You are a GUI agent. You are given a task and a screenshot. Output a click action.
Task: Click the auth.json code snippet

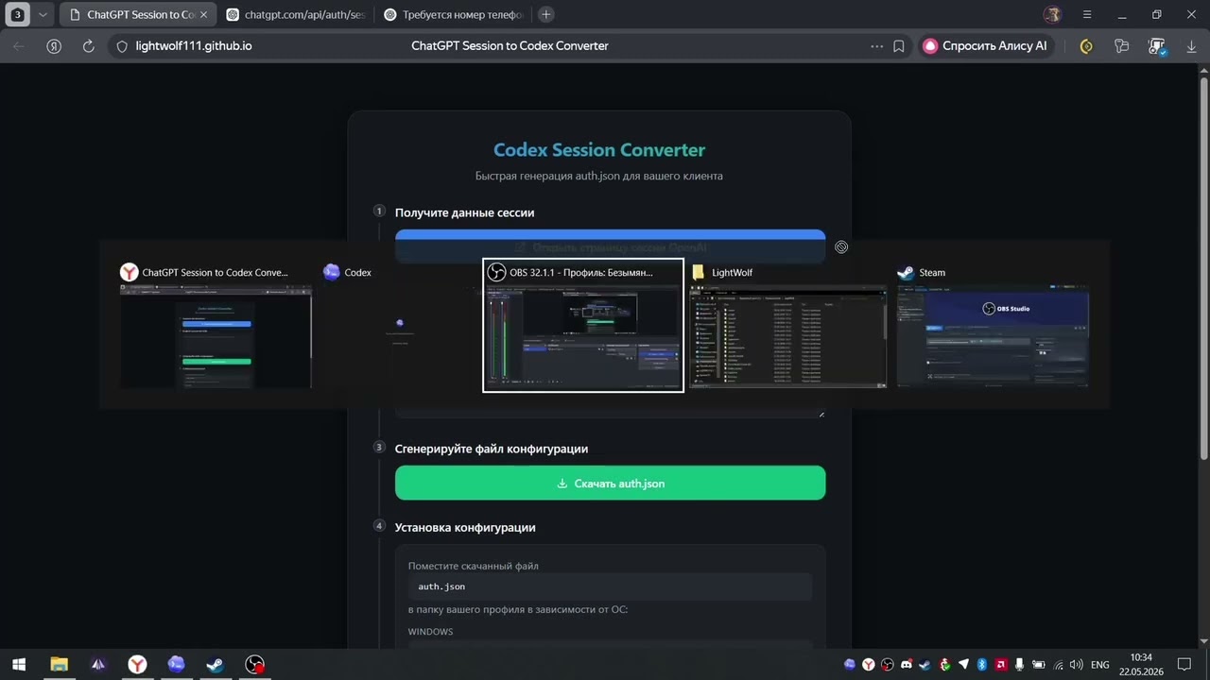[610, 586]
